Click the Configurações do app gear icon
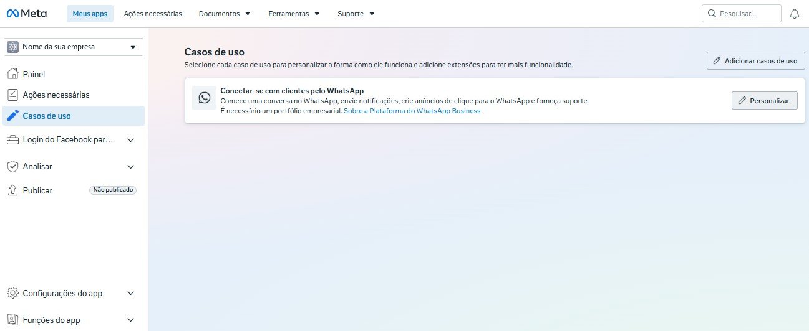The image size is (809, 331). click(x=12, y=293)
